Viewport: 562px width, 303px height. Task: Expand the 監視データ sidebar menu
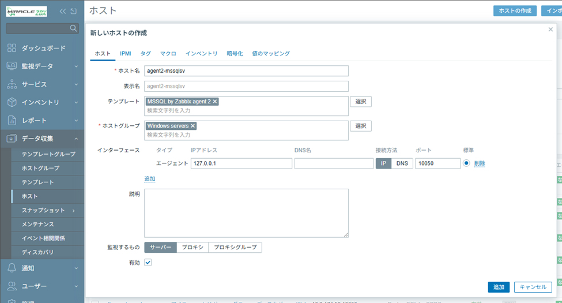pyautogui.click(x=43, y=66)
